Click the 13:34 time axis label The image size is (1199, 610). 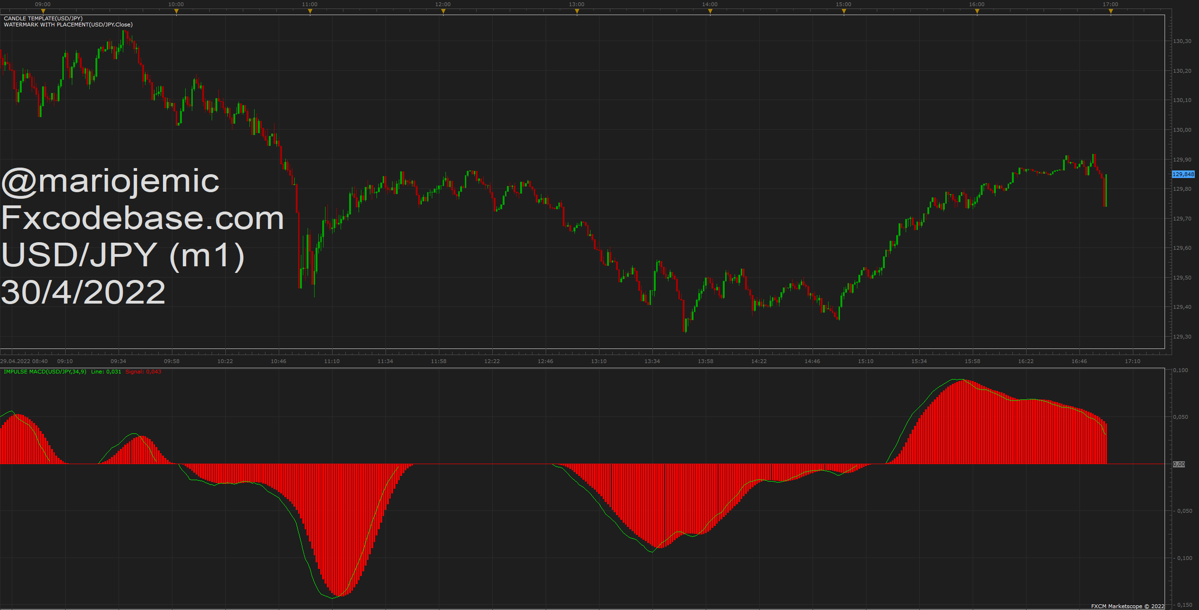point(652,361)
